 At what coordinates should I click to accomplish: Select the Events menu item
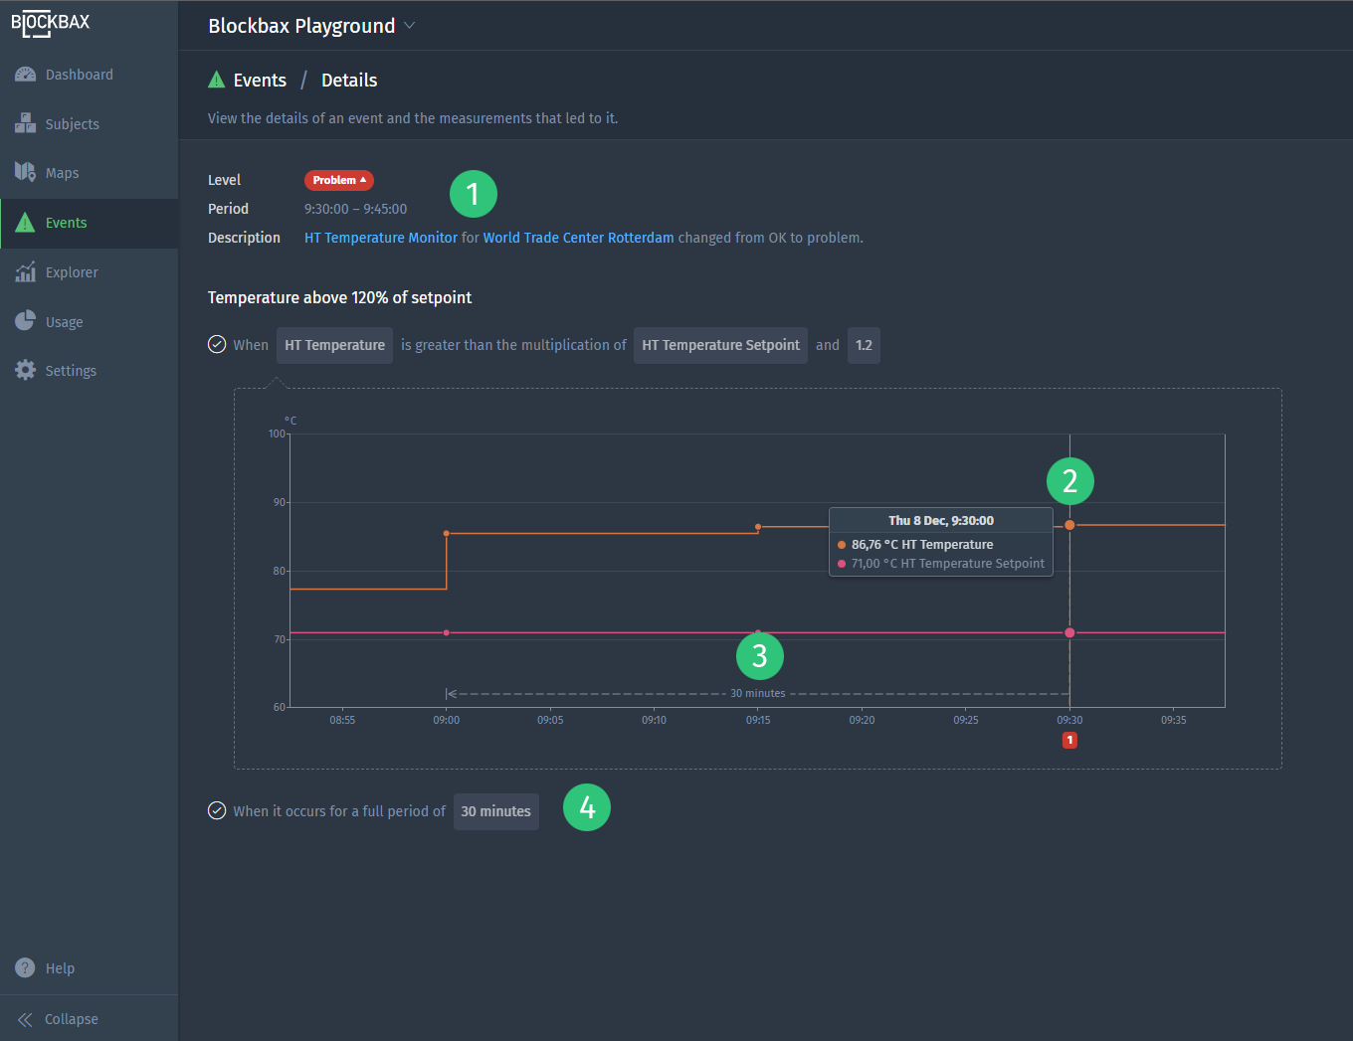[x=66, y=223]
